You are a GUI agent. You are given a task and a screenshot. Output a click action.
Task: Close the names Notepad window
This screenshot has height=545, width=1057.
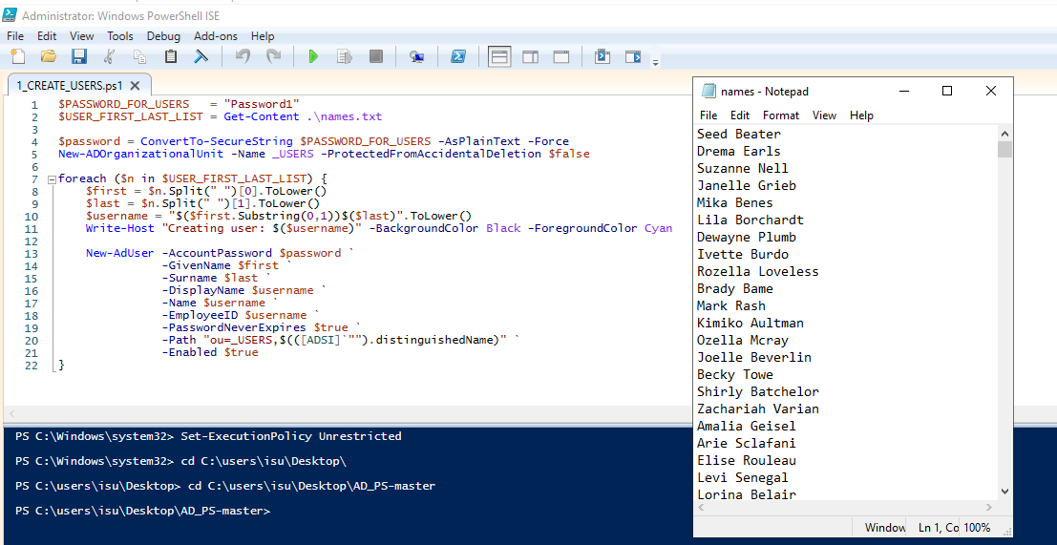[x=990, y=91]
